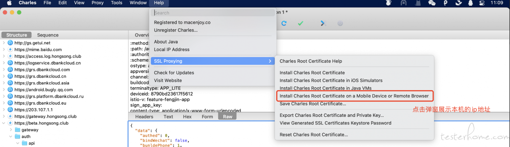Choose Visit Website

tap(168, 80)
